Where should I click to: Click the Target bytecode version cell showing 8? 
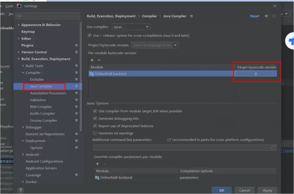click(x=256, y=74)
